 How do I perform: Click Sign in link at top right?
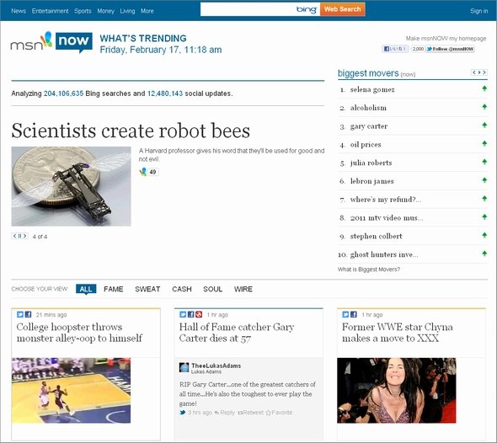[x=479, y=11]
